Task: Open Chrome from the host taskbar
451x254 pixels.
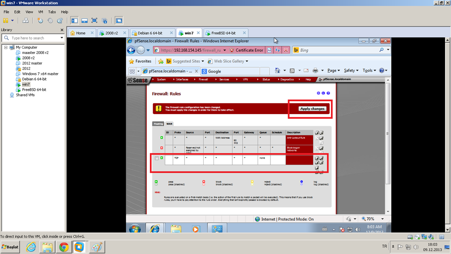Action: [x=64, y=247]
